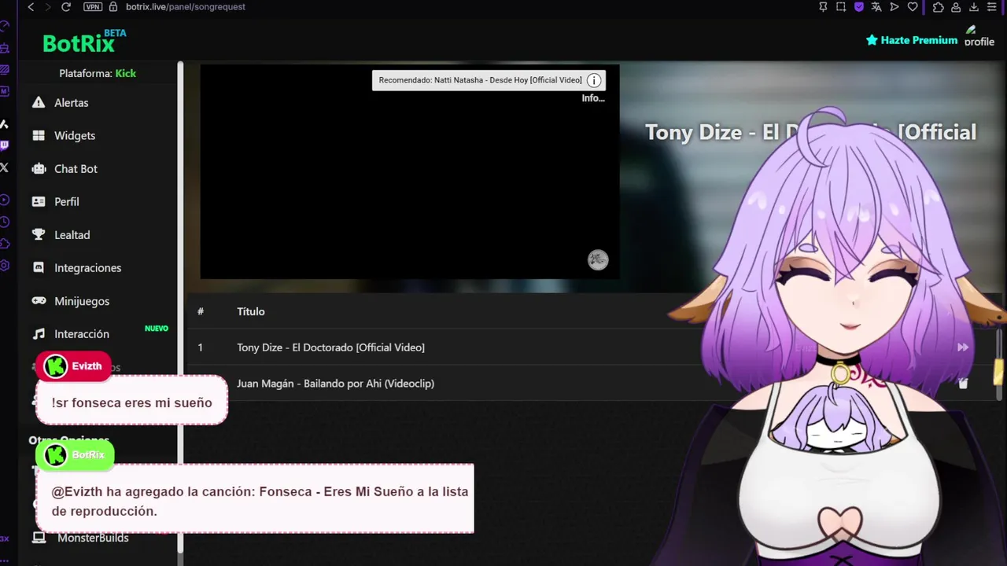Open the browser account profile icon
1007x566 pixels.
tap(957, 7)
